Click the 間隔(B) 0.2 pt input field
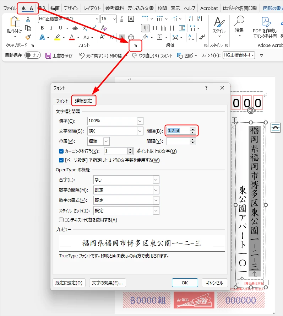 tap(178, 131)
